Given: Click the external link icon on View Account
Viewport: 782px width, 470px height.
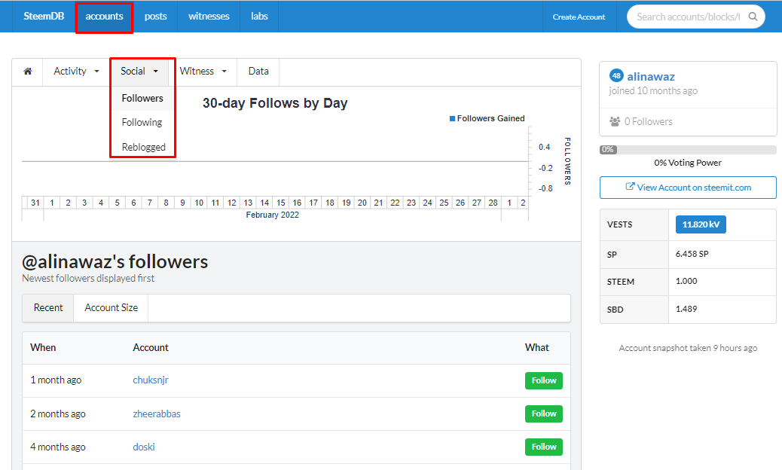Looking at the screenshot, I should (630, 186).
